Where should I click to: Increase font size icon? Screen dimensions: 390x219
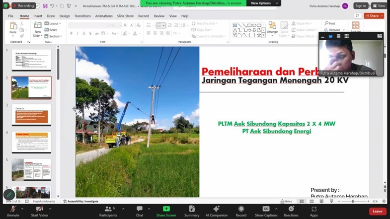pyautogui.click(x=125, y=25)
